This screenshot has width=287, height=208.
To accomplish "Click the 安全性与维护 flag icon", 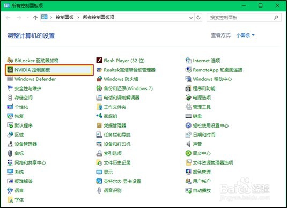I will pyautogui.click(x=10, y=88).
